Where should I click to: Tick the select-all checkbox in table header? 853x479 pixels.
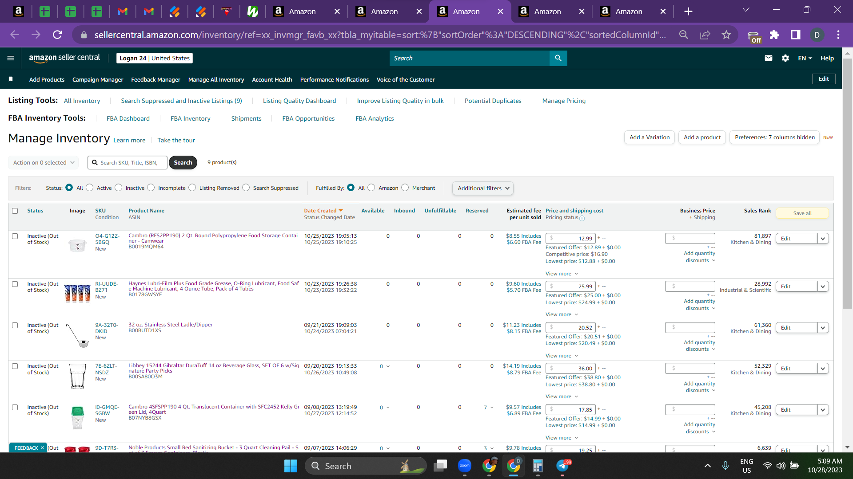coord(15,211)
